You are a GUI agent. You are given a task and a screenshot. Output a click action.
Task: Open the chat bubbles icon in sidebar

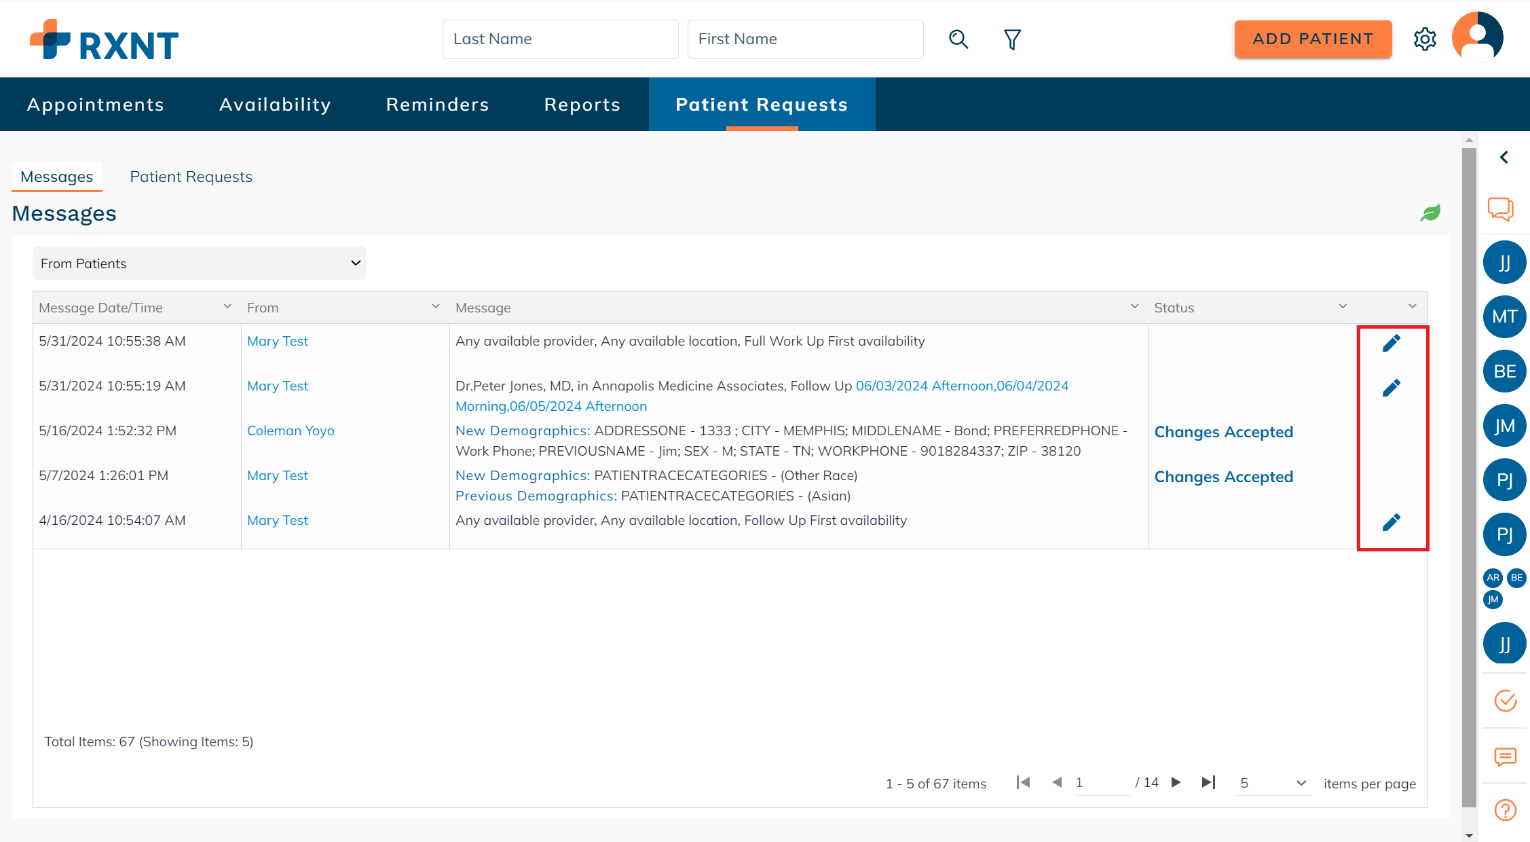[x=1501, y=209]
